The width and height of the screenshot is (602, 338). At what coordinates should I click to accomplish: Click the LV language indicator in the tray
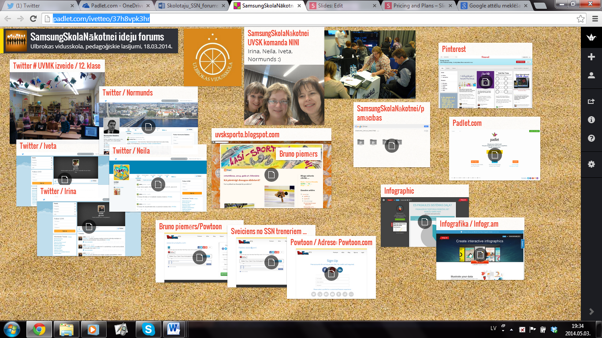click(x=494, y=328)
